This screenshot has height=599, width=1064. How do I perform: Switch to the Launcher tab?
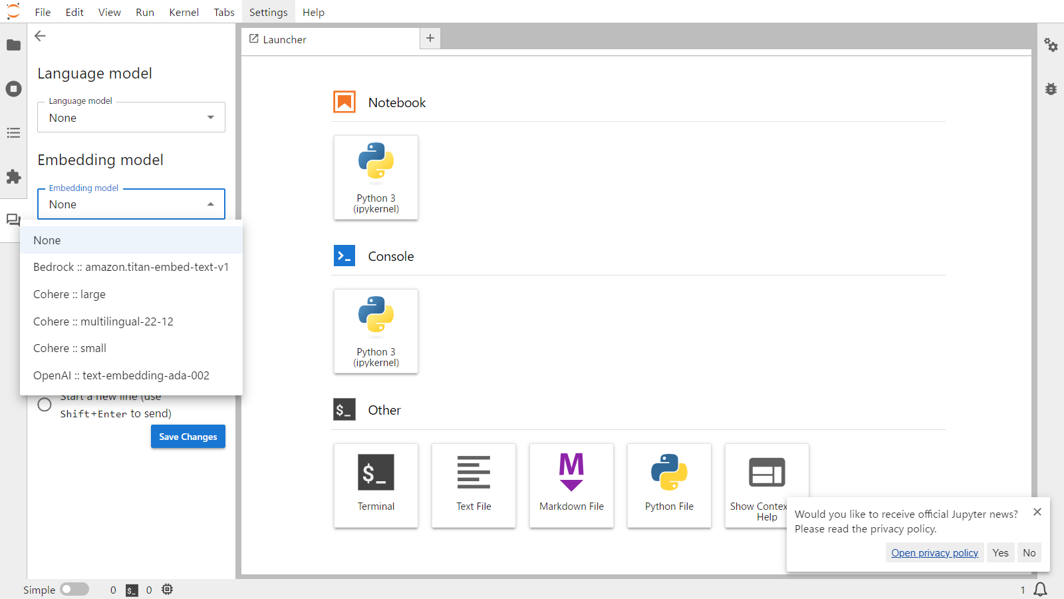tap(285, 39)
